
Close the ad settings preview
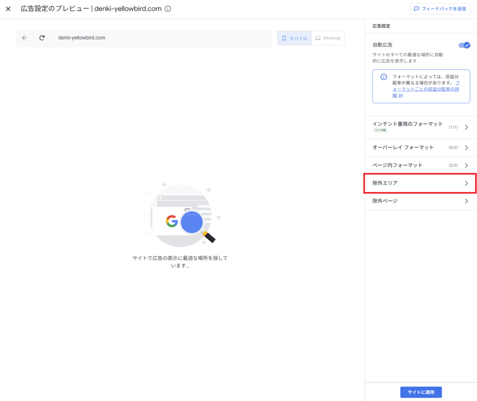(x=8, y=9)
